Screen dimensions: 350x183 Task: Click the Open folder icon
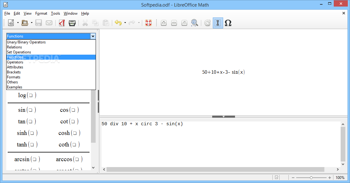[x=25, y=23]
